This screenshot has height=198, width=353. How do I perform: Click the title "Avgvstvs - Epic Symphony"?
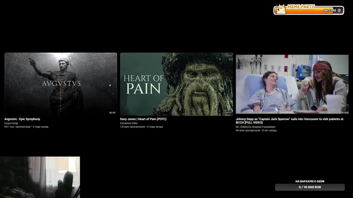[x=22, y=119]
